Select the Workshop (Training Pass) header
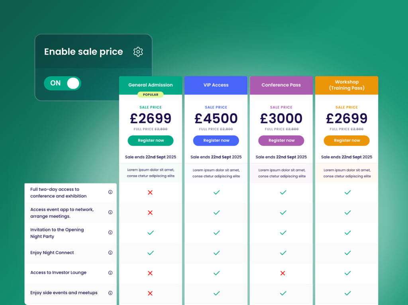408x305 pixels. [x=347, y=85]
